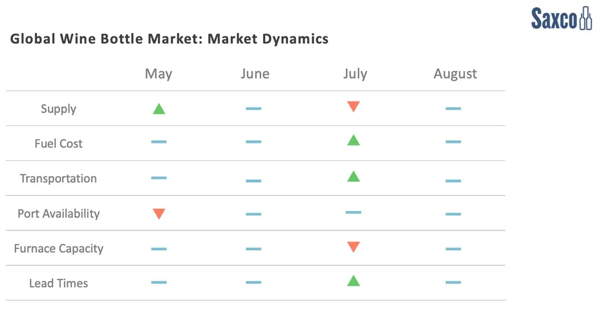Click the May column header
The height and width of the screenshot is (320, 599).
point(159,74)
